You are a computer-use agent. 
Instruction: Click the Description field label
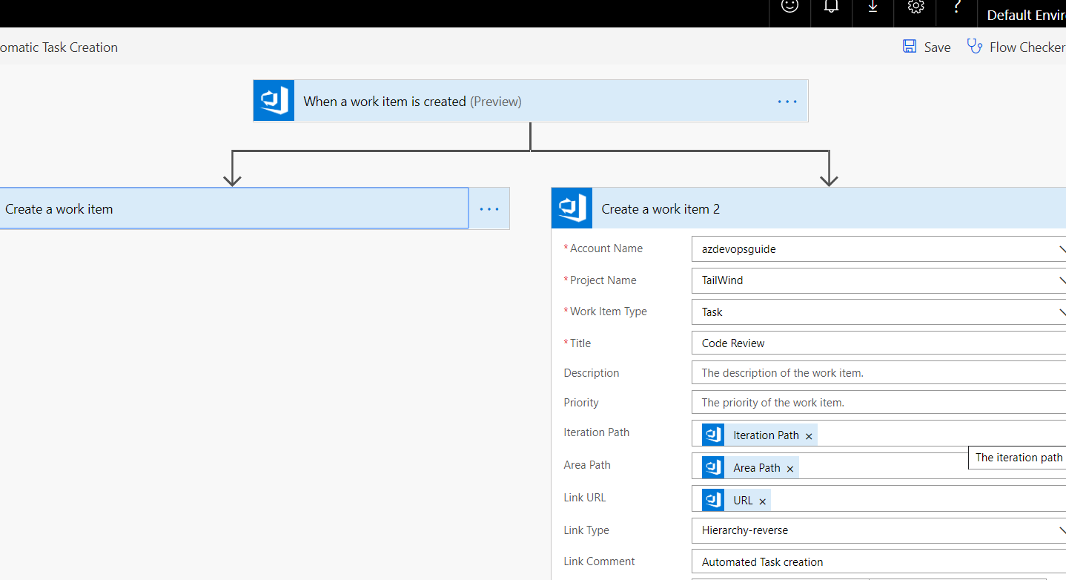click(592, 373)
